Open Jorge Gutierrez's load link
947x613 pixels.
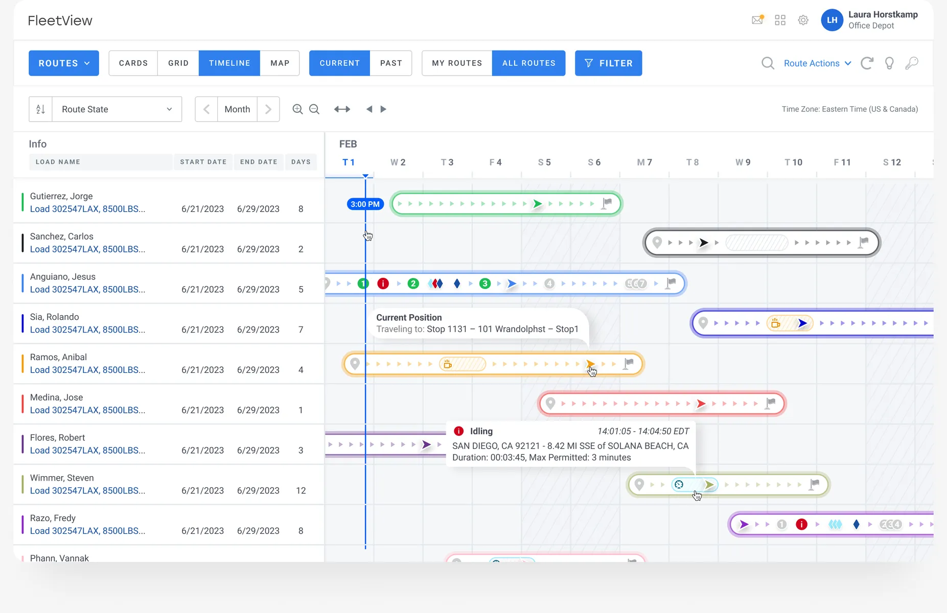[87, 209]
